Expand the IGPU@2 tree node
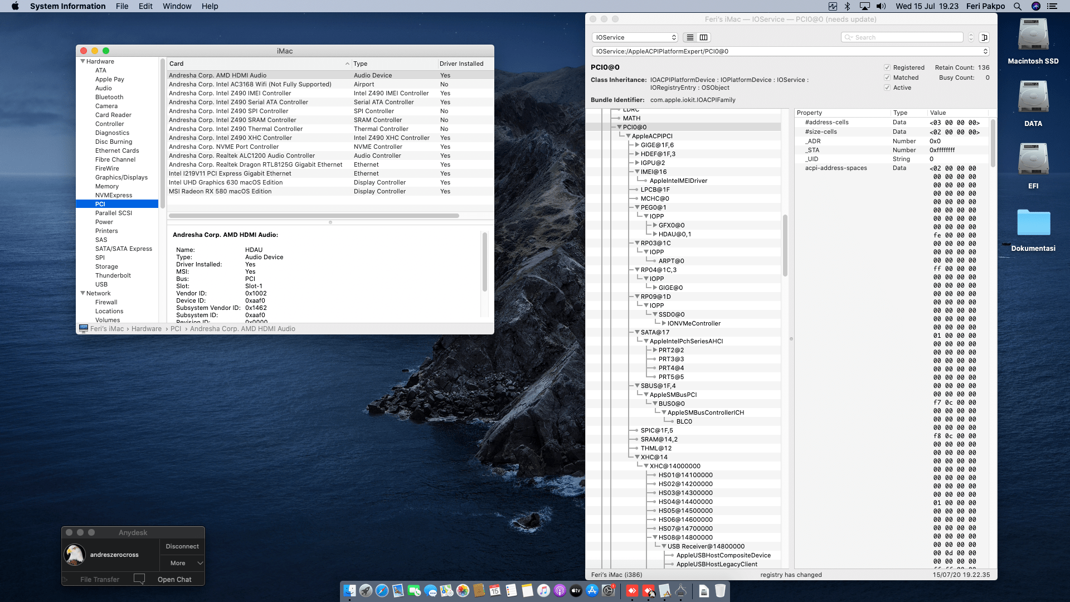Viewport: 1070px width, 602px height. click(x=637, y=163)
